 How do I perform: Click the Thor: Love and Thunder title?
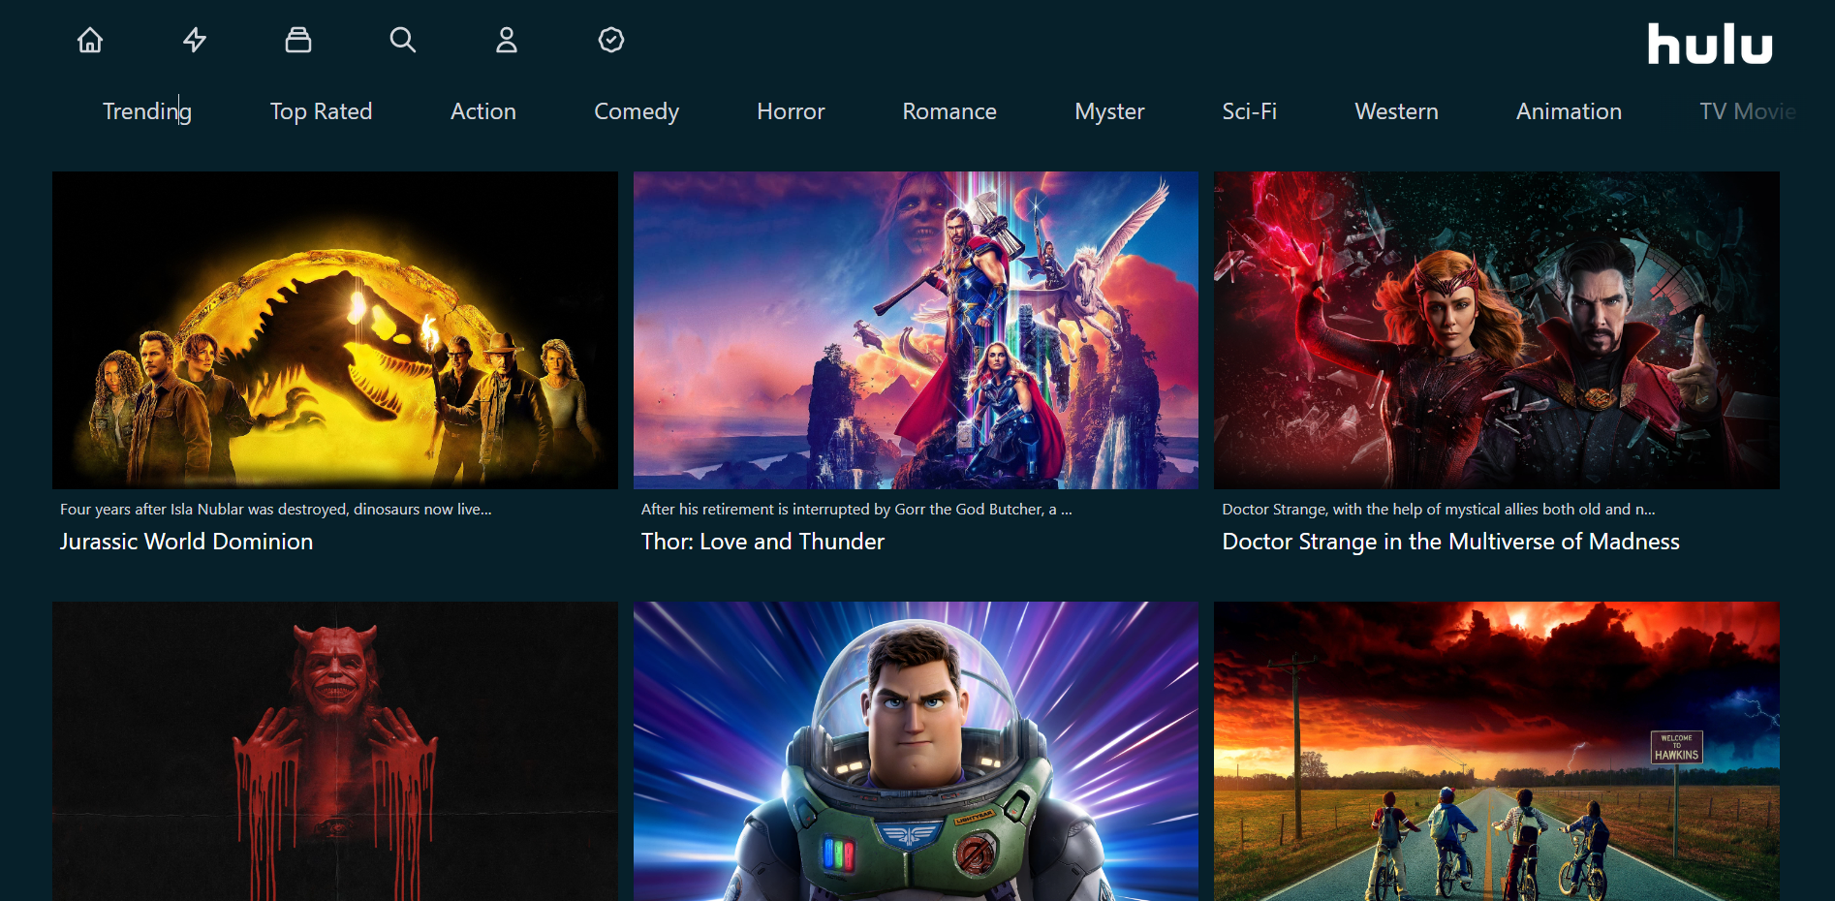pyautogui.click(x=762, y=542)
